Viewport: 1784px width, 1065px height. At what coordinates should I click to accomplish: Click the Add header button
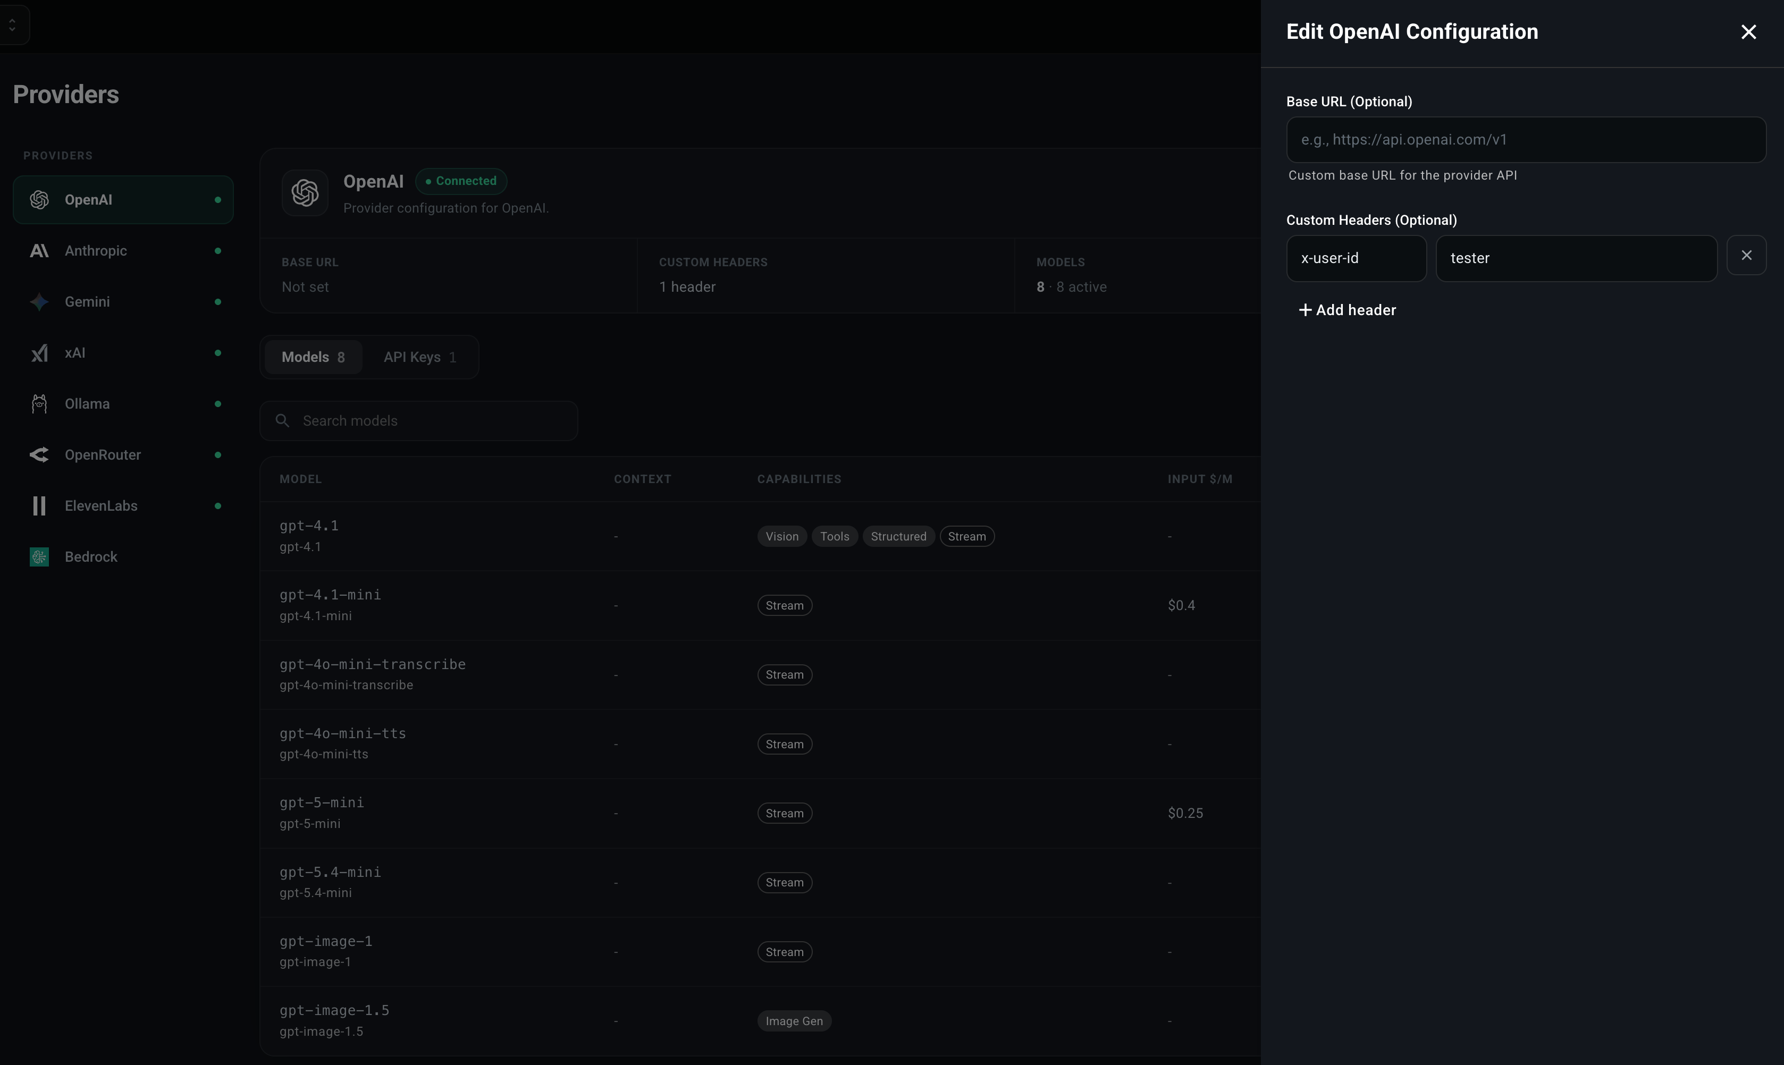point(1347,310)
